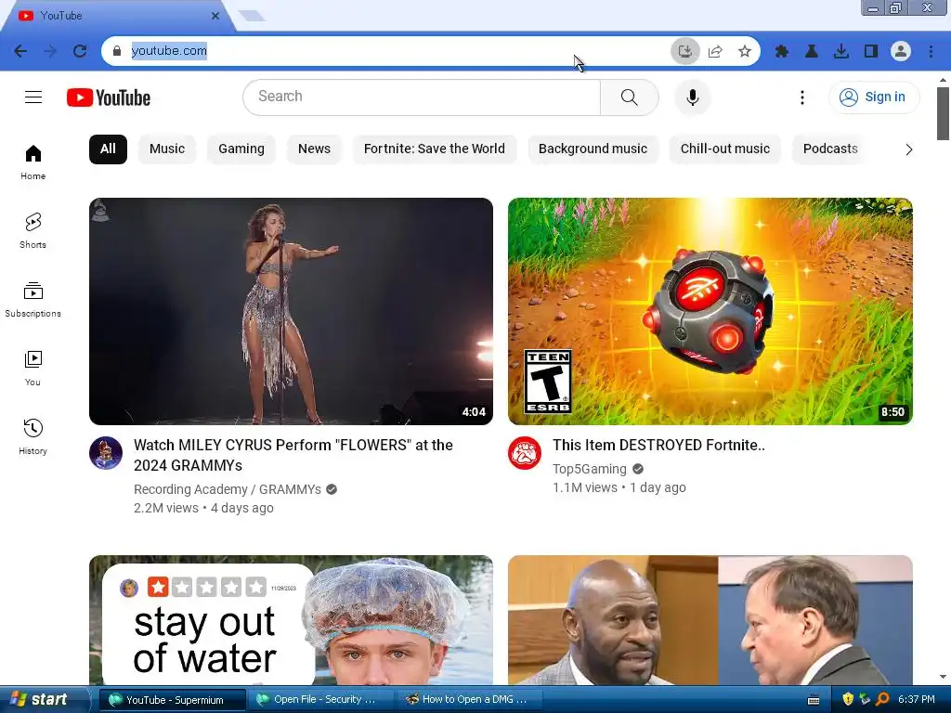Image resolution: width=951 pixels, height=713 pixels.
Task: Open browser downloads icon
Action: pos(841,51)
